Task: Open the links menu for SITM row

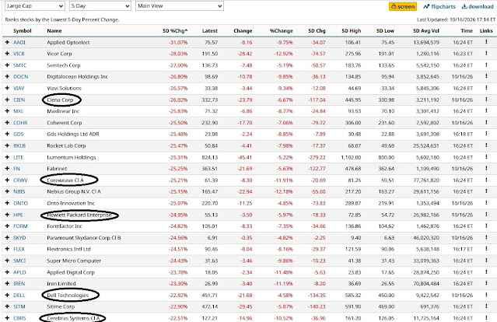Action: (x=486, y=306)
